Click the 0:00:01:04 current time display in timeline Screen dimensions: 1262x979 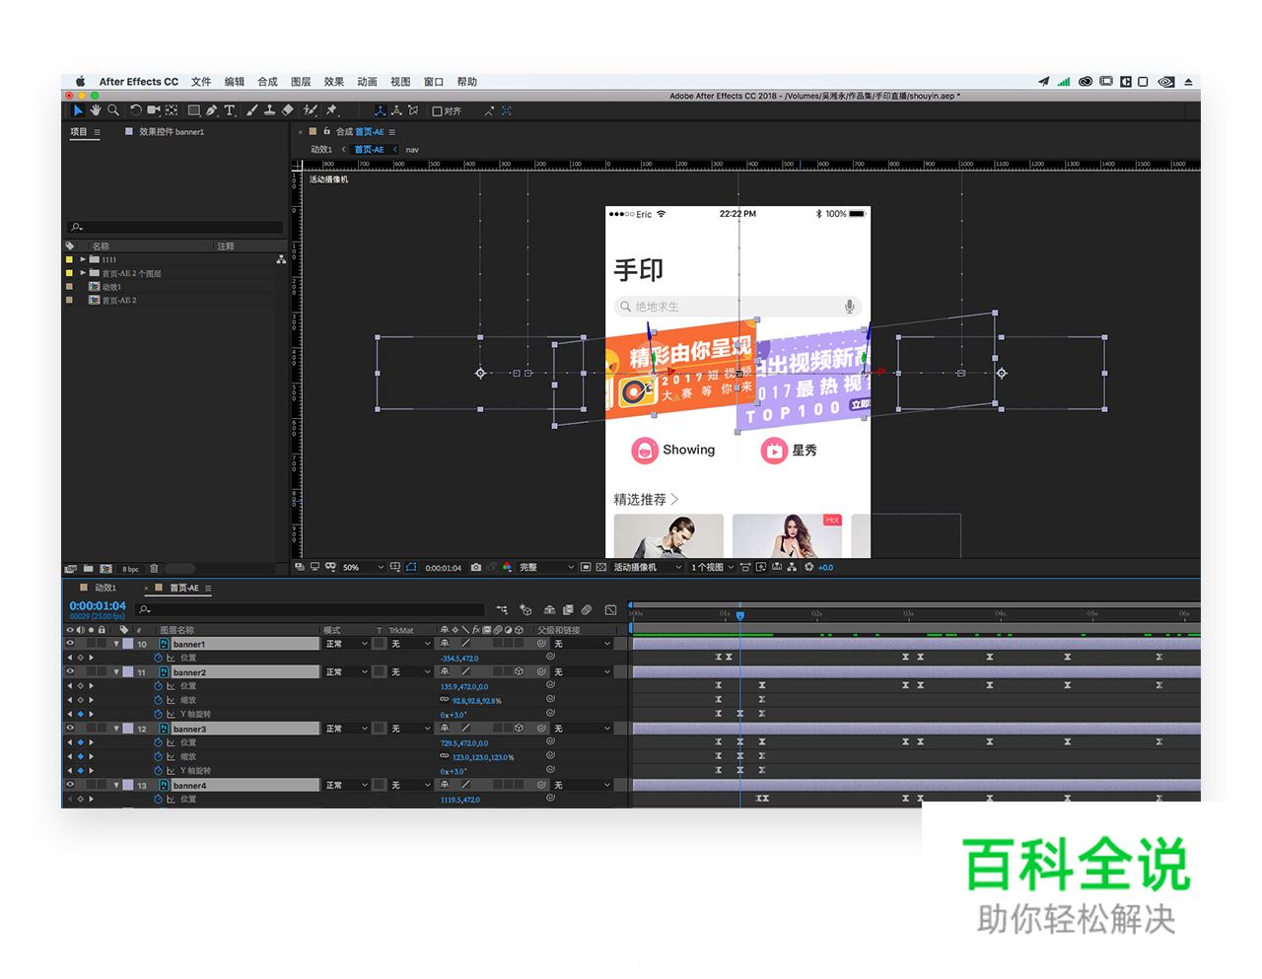pyautogui.click(x=98, y=606)
